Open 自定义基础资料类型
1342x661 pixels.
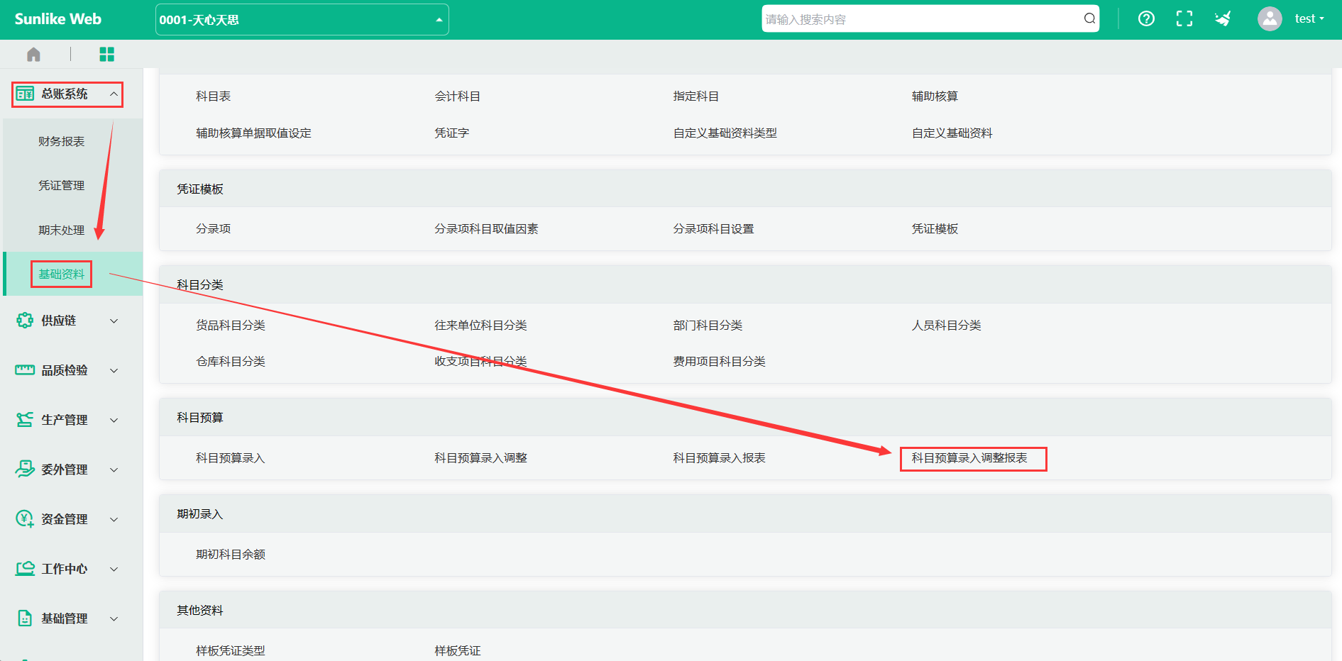(x=725, y=133)
